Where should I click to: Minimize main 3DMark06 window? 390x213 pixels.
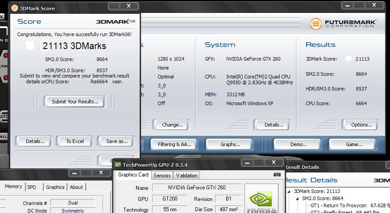pyautogui.click(x=348, y=5)
